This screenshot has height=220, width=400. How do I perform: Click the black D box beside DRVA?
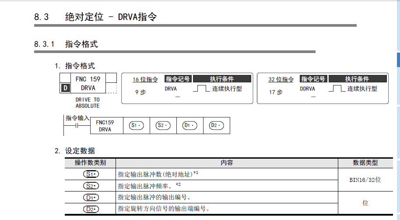point(65,88)
